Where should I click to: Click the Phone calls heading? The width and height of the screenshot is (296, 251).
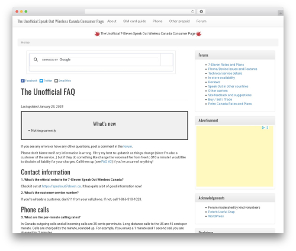(35, 209)
